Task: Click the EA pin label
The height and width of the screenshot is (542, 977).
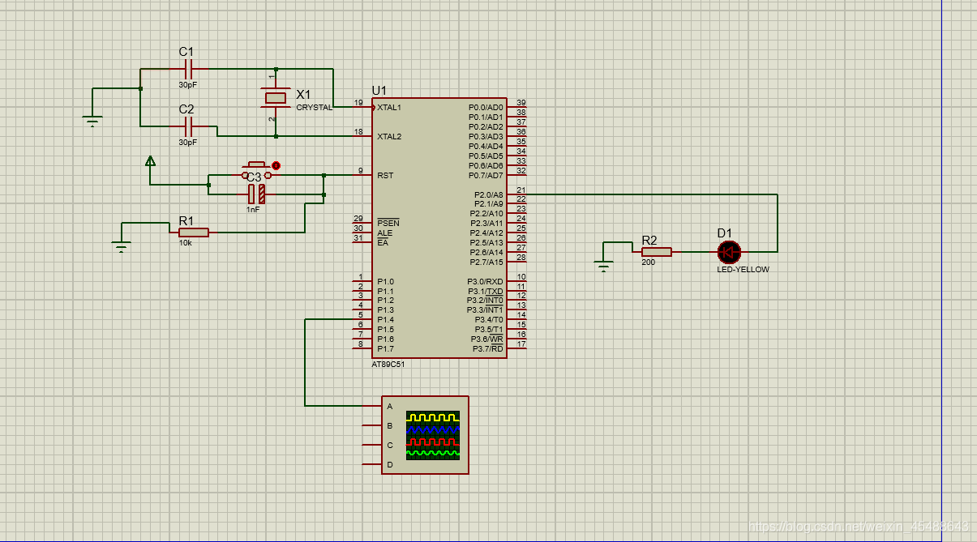Action: click(383, 242)
